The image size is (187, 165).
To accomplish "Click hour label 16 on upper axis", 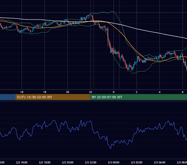I will click(22, 92).
